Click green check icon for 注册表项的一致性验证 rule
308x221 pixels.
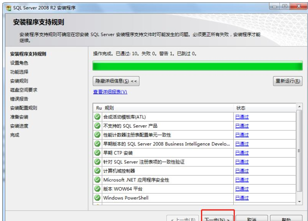[97, 162]
